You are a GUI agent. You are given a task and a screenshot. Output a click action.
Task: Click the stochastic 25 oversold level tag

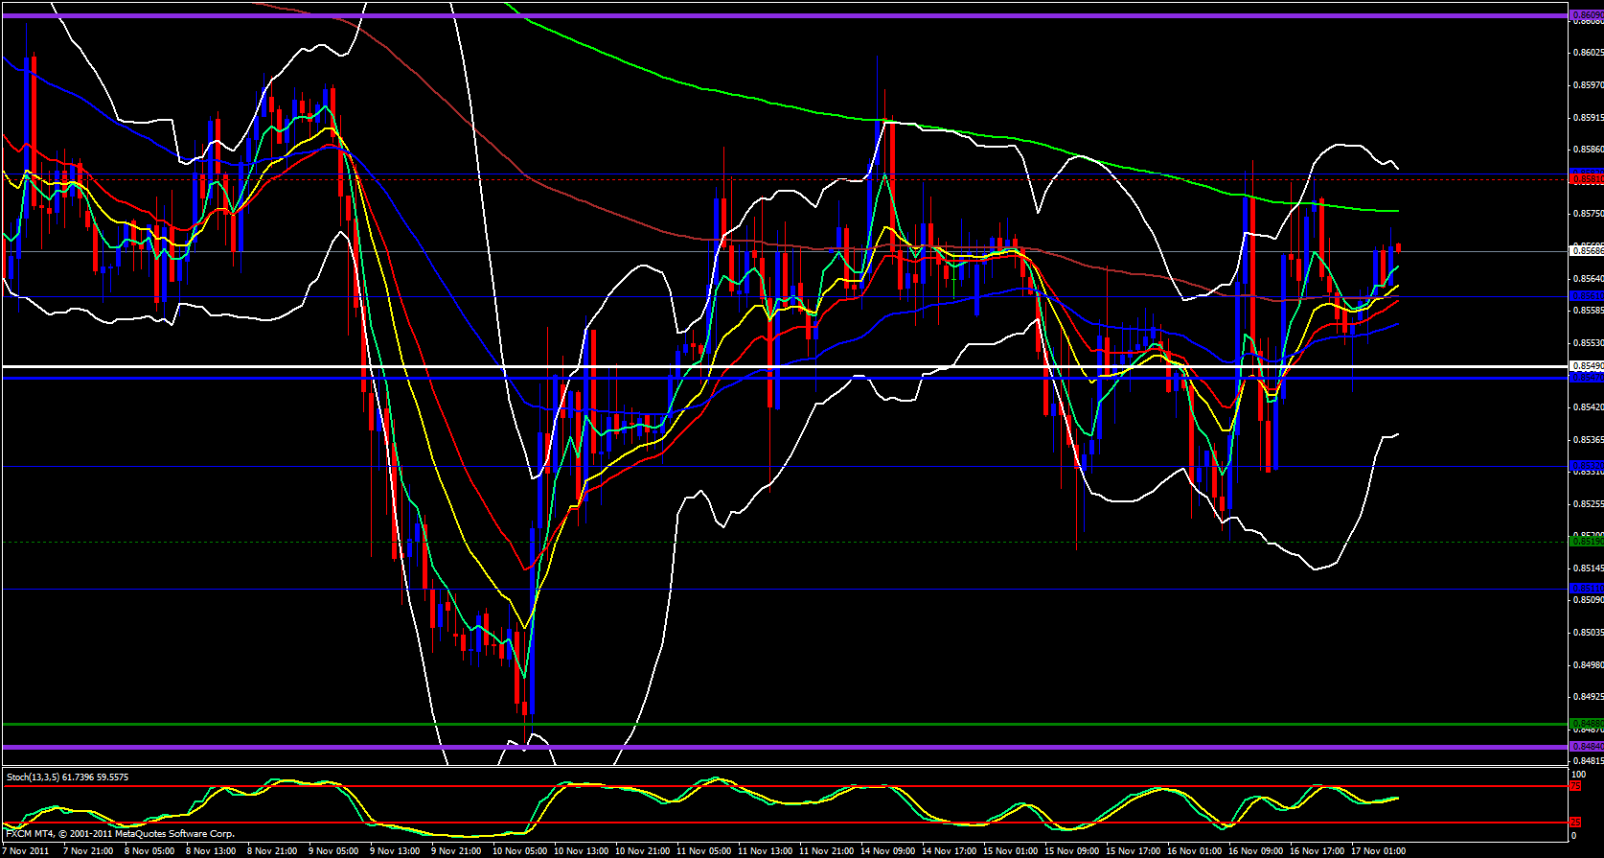tap(1574, 823)
